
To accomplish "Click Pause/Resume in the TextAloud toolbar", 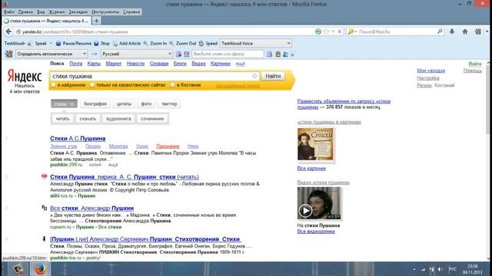I will click(74, 43).
